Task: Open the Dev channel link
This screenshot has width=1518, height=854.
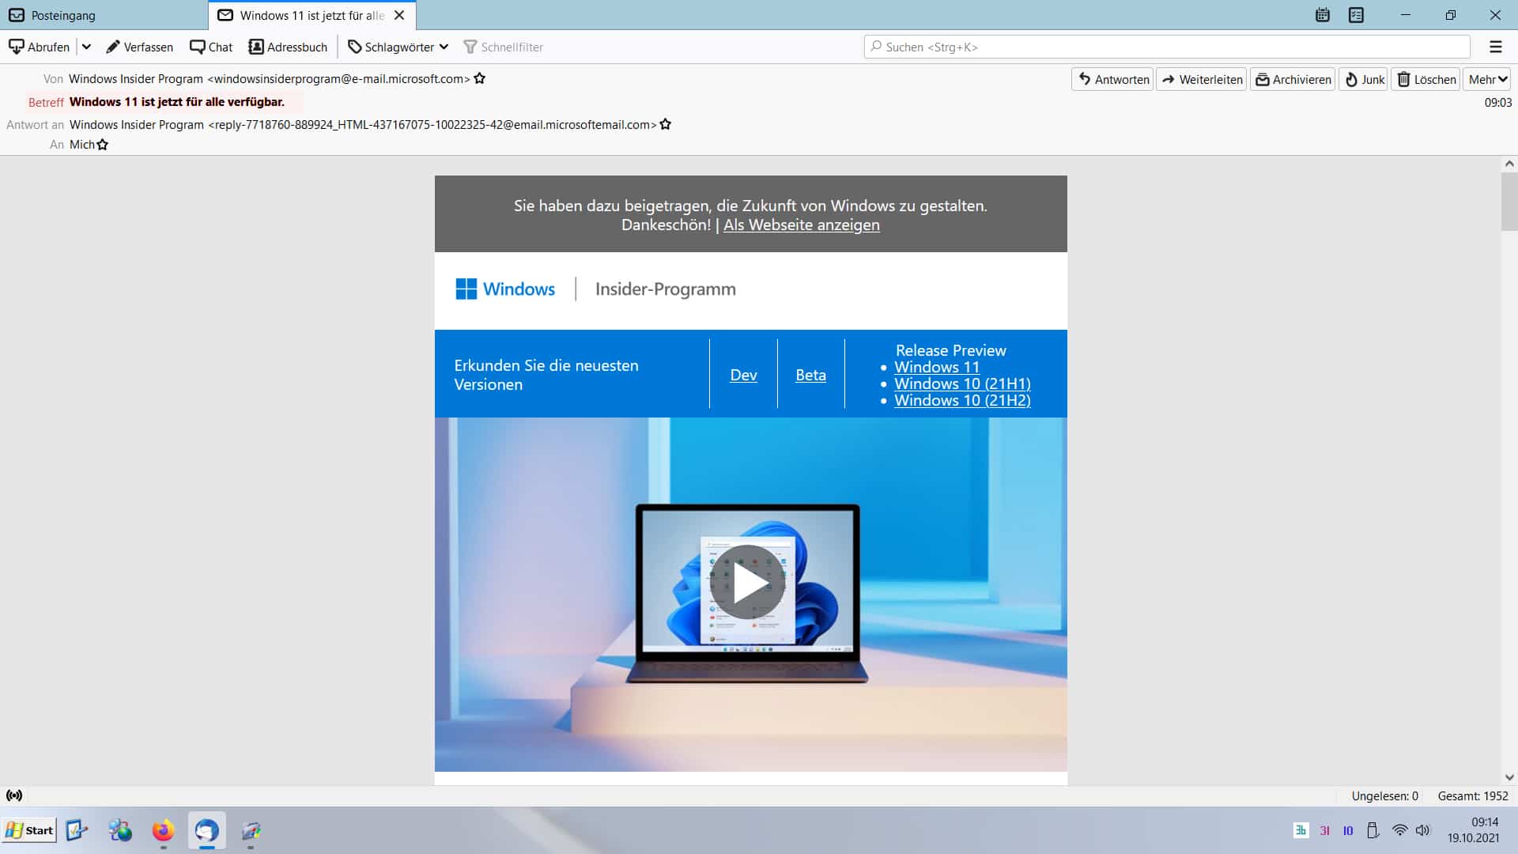Action: (x=743, y=375)
